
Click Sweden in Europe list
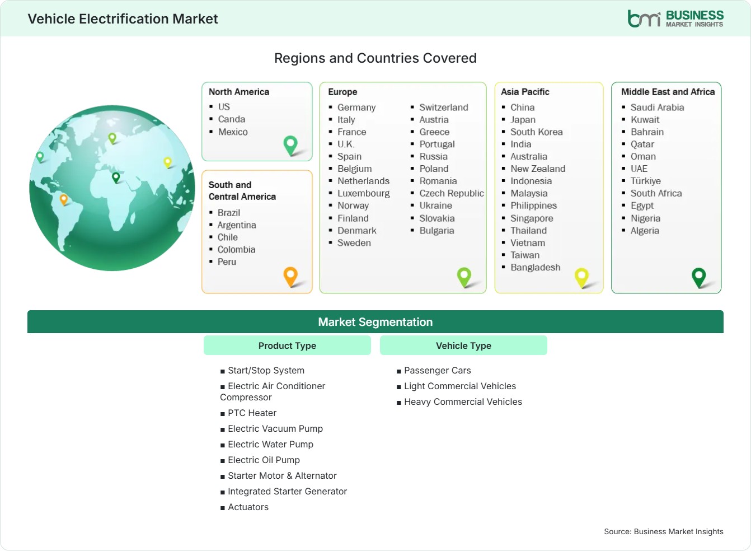tap(354, 243)
